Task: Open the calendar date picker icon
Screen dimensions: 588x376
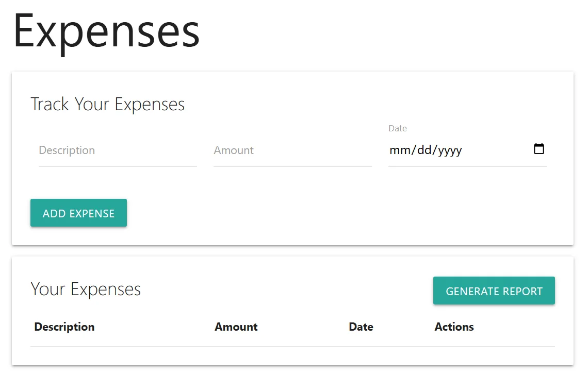Action: (x=539, y=149)
